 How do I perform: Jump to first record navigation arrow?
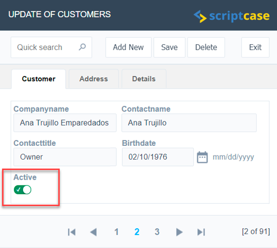click(x=72, y=232)
